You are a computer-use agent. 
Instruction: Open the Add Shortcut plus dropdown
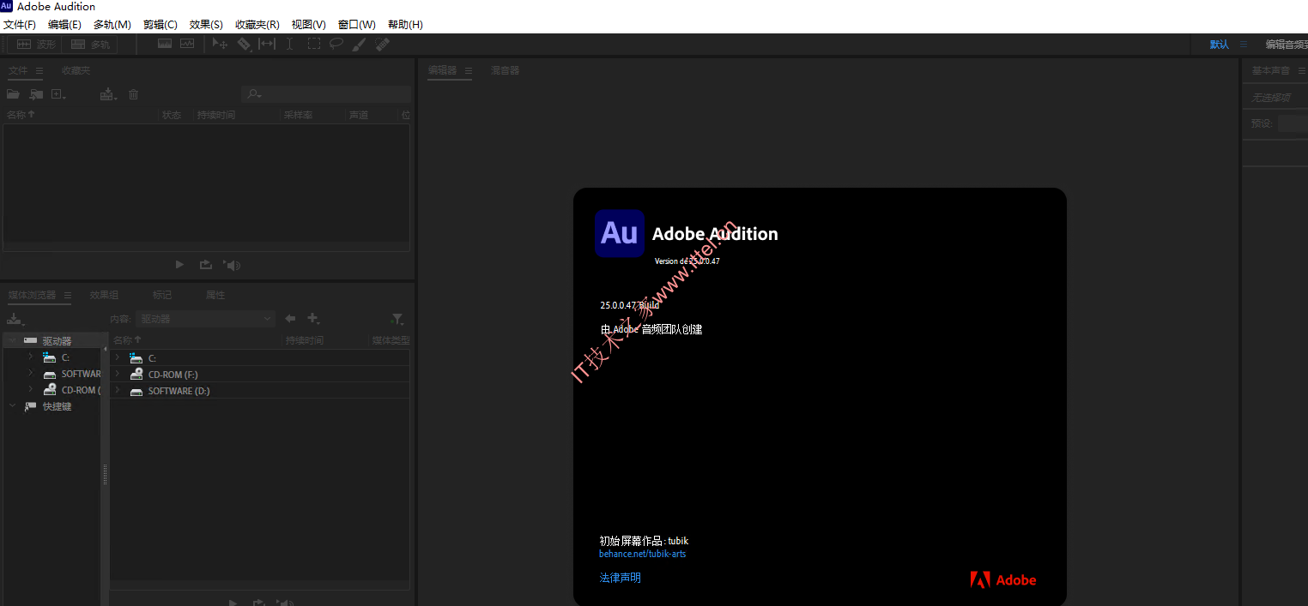click(314, 319)
